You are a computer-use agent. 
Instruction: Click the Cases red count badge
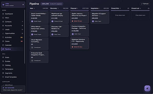[22, 41]
